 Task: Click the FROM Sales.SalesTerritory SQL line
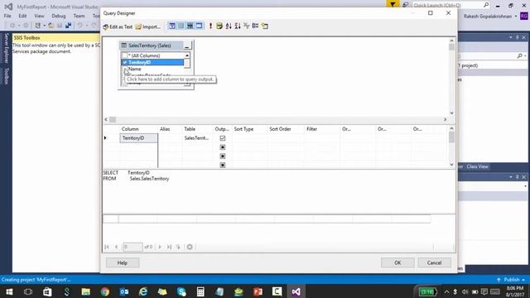point(136,179)
